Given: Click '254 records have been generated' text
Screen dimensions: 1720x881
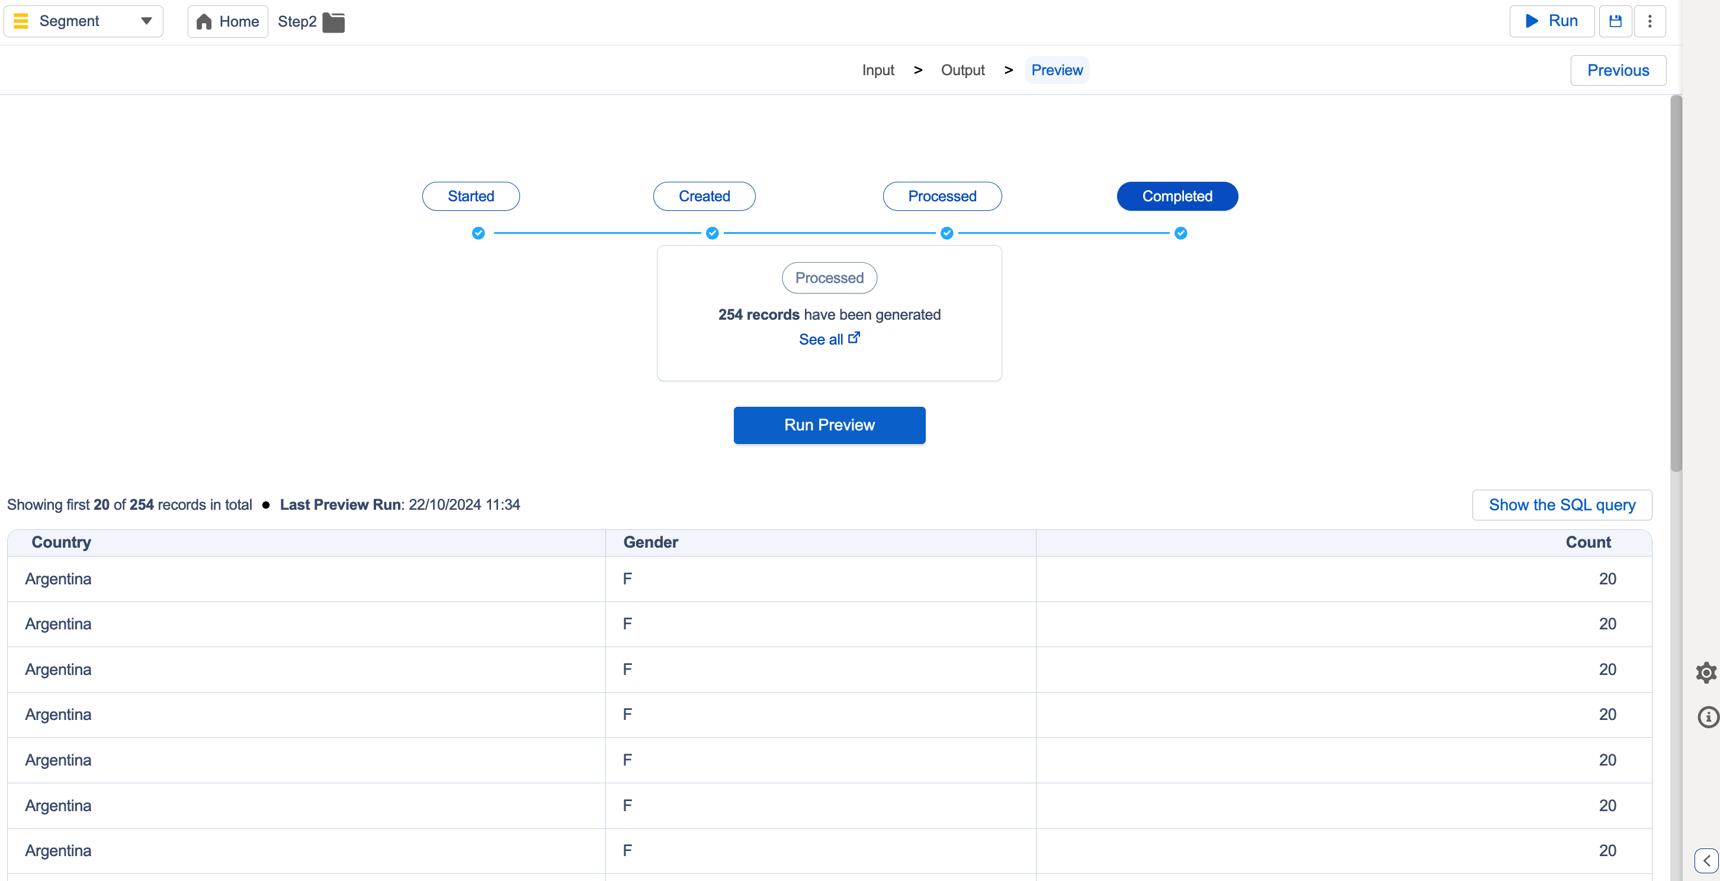Looking at the screenshot, I should 829,314.
